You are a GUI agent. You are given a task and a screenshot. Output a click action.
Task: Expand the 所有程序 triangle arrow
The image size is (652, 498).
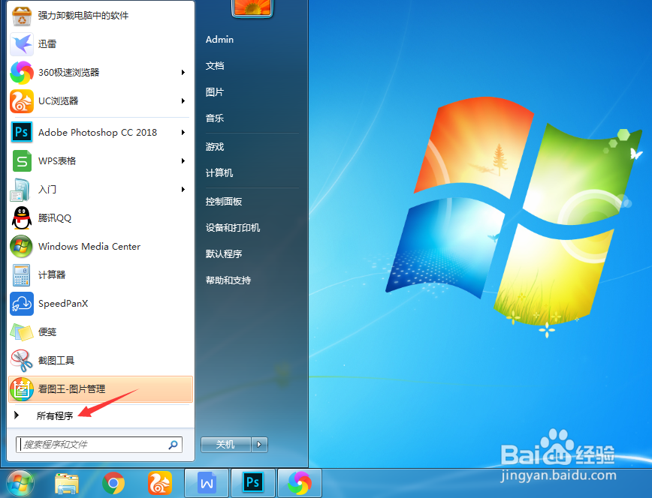pos(17,415)
